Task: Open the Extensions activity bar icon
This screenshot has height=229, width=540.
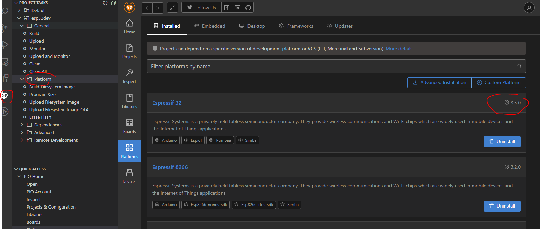Action: [x=5, y=79]
